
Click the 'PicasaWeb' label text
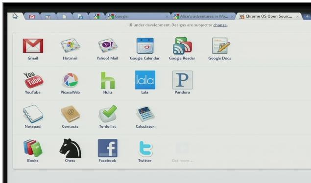click(x=70, y=92)
